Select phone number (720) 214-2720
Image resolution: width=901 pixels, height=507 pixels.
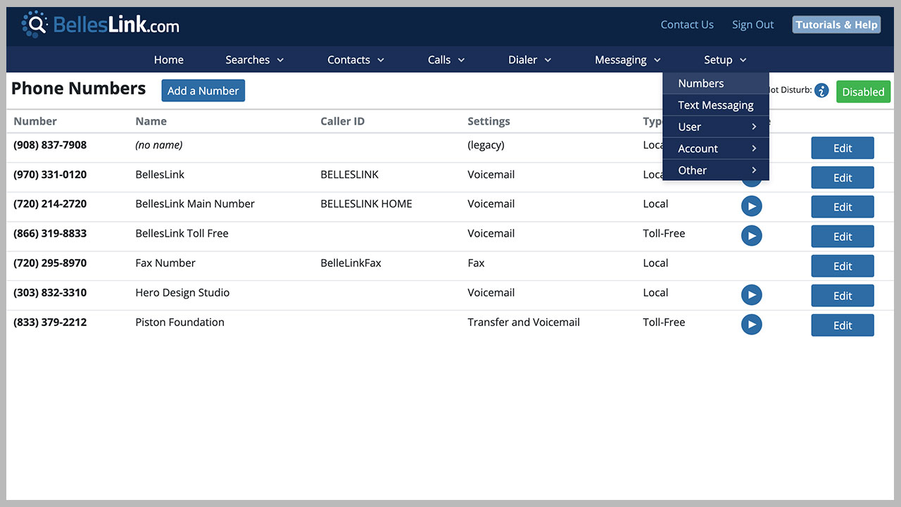[x=50, y=204]
